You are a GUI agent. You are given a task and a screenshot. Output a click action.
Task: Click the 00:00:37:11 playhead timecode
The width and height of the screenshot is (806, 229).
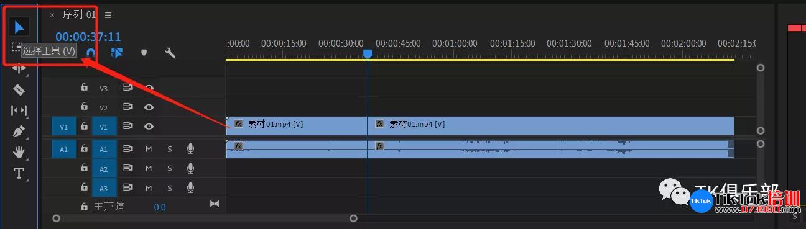point(88,37)
